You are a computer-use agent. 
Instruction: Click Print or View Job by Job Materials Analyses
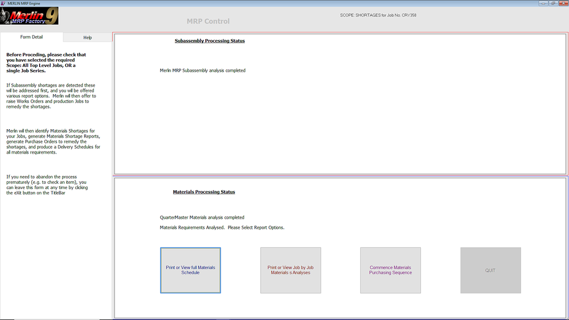point(290,270)
